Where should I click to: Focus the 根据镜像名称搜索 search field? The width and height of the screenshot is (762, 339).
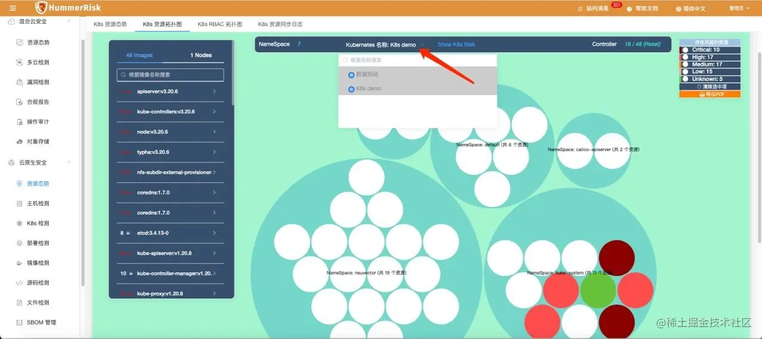(170, 75)
